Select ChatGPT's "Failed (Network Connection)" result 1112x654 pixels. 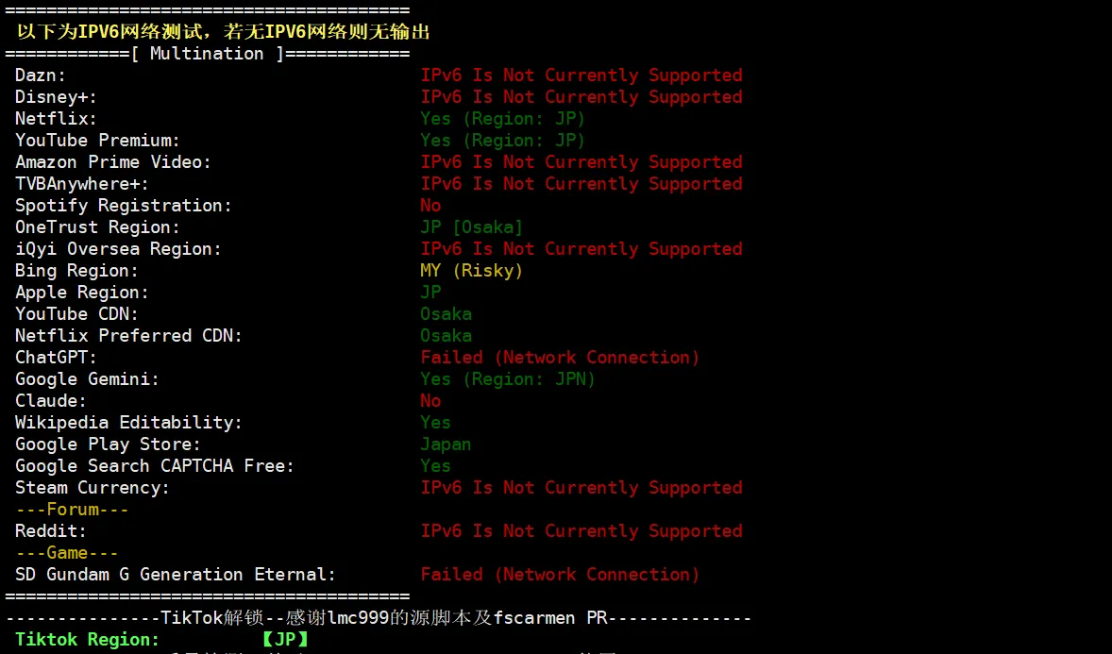(561, 358)
